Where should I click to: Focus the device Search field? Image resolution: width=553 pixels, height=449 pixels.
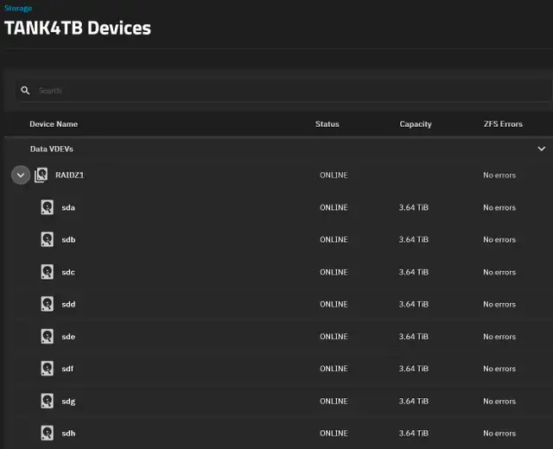(284, 91)
